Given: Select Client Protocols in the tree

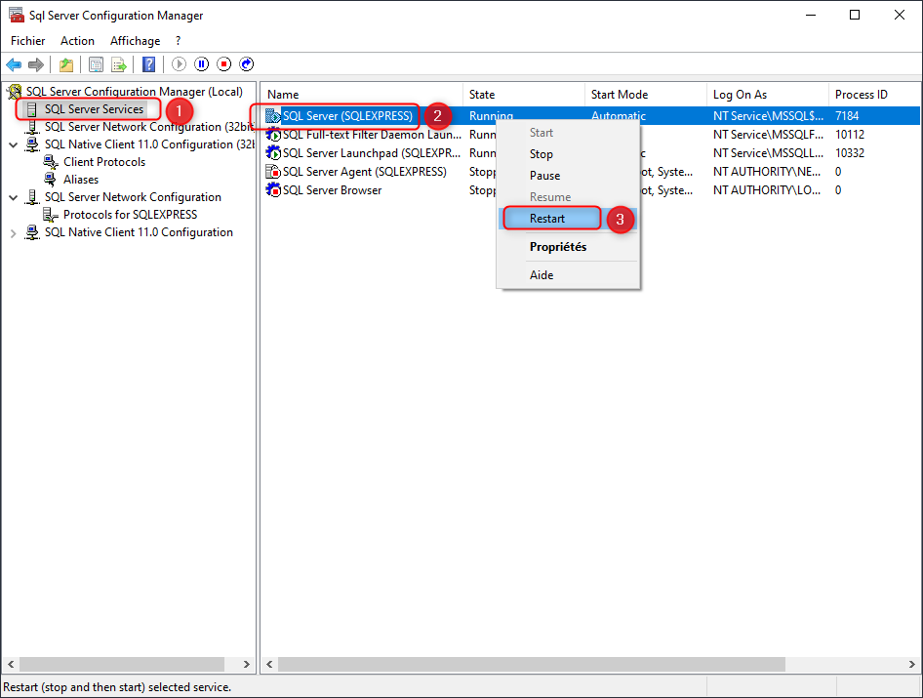Looking at the screenshot, I should point(103,162).
